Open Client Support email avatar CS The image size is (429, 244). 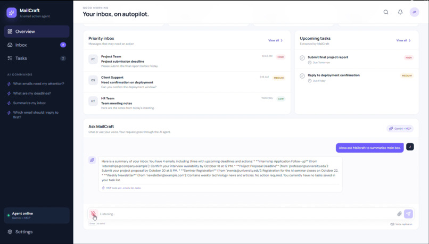coord(93,80)
